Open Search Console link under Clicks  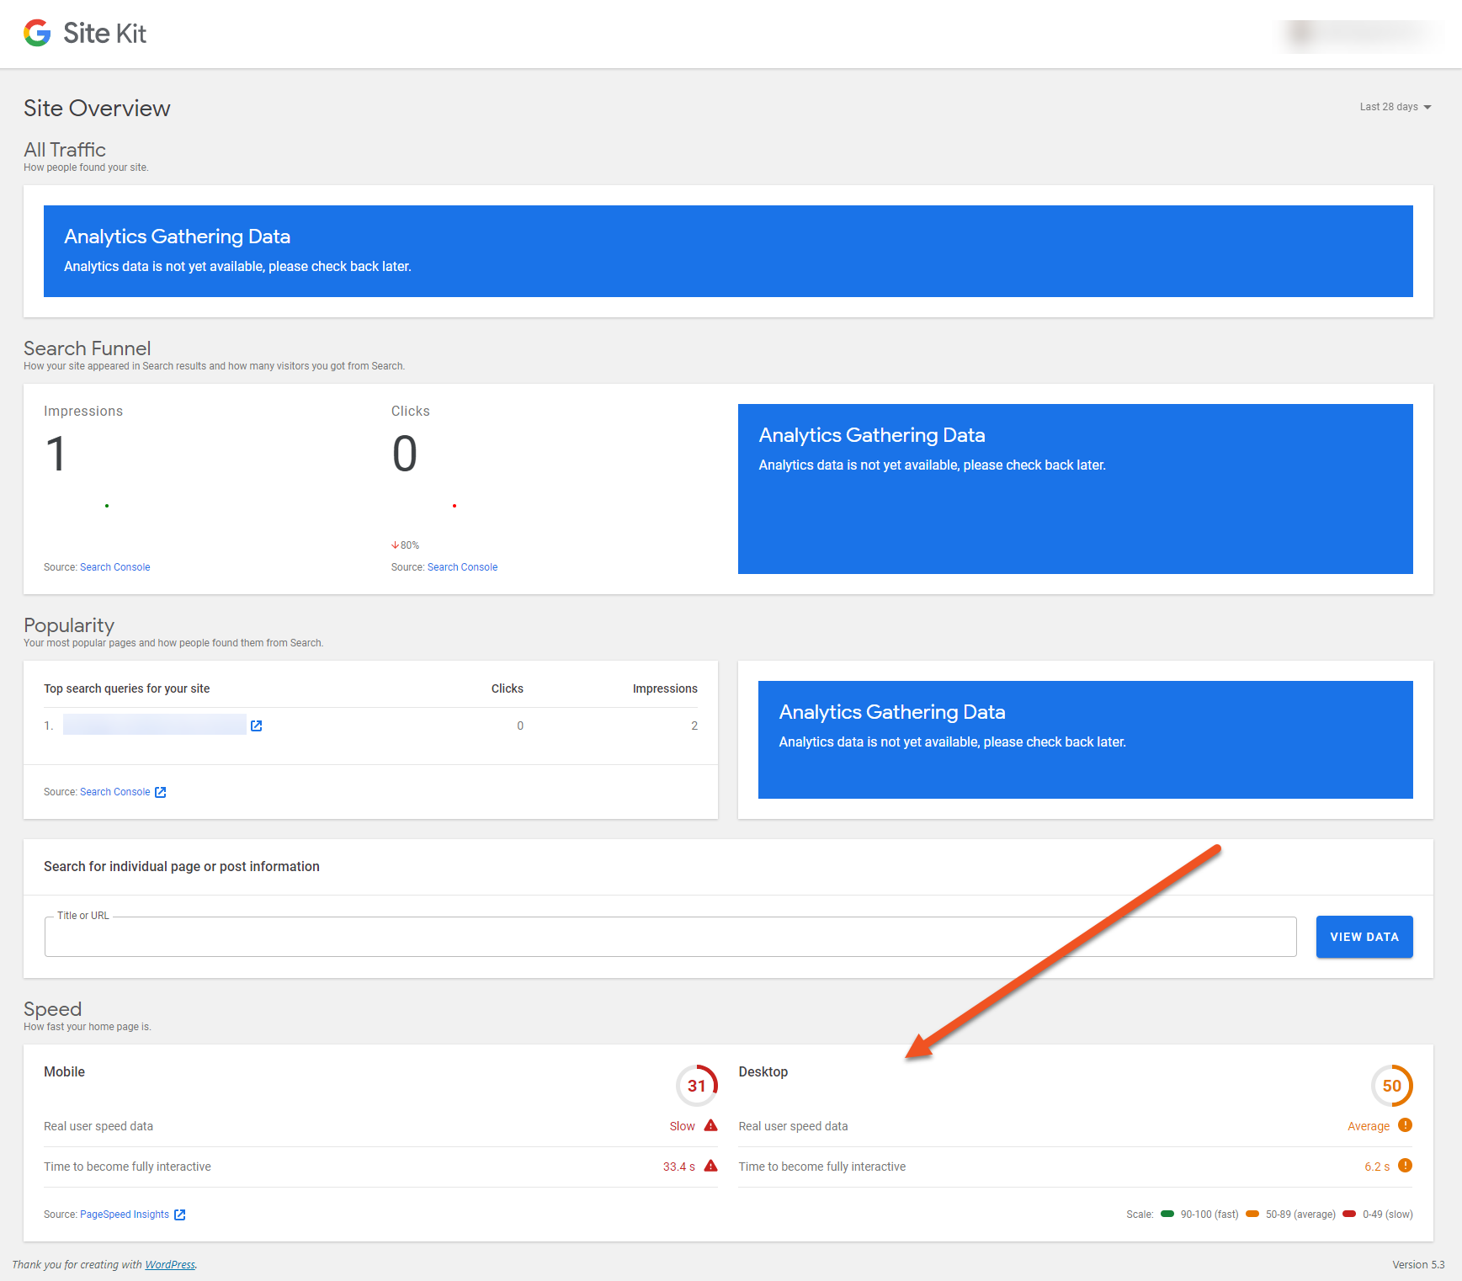[462, 567]
